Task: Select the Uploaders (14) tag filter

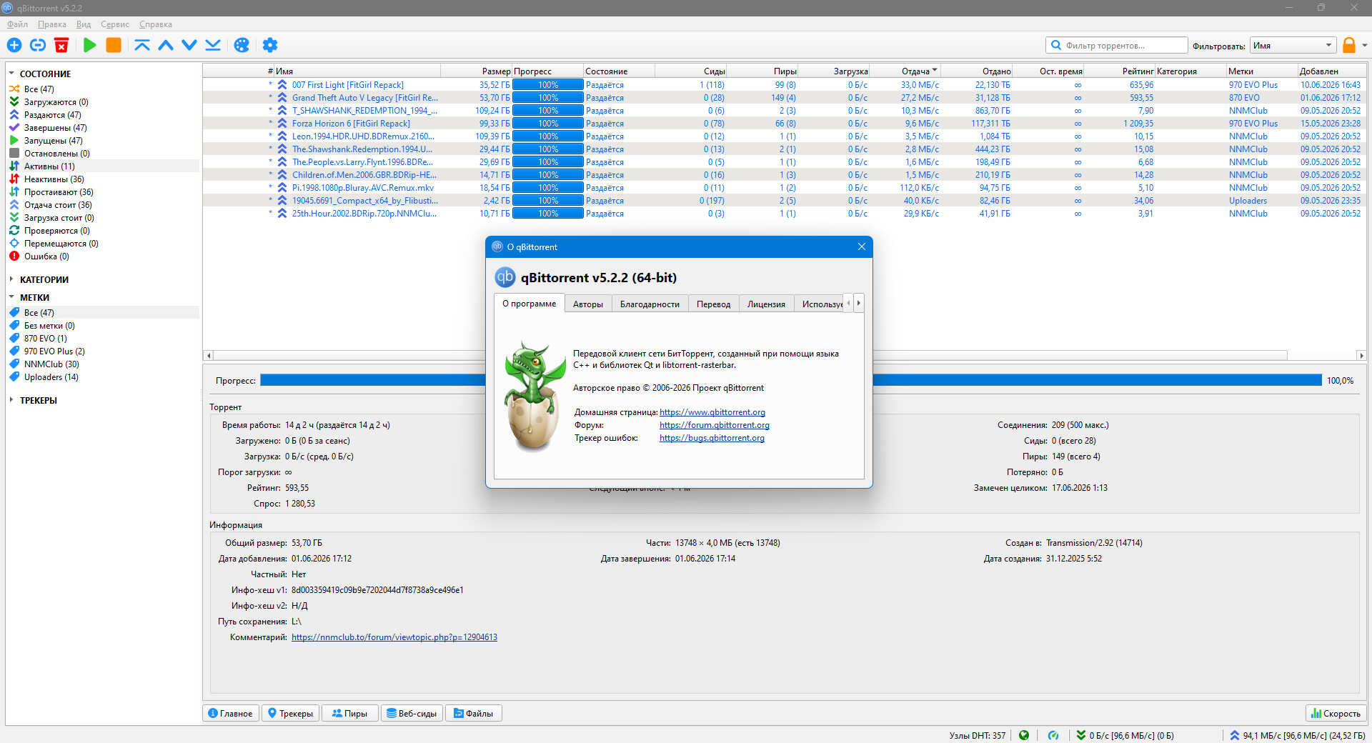Action: [51, 377]
